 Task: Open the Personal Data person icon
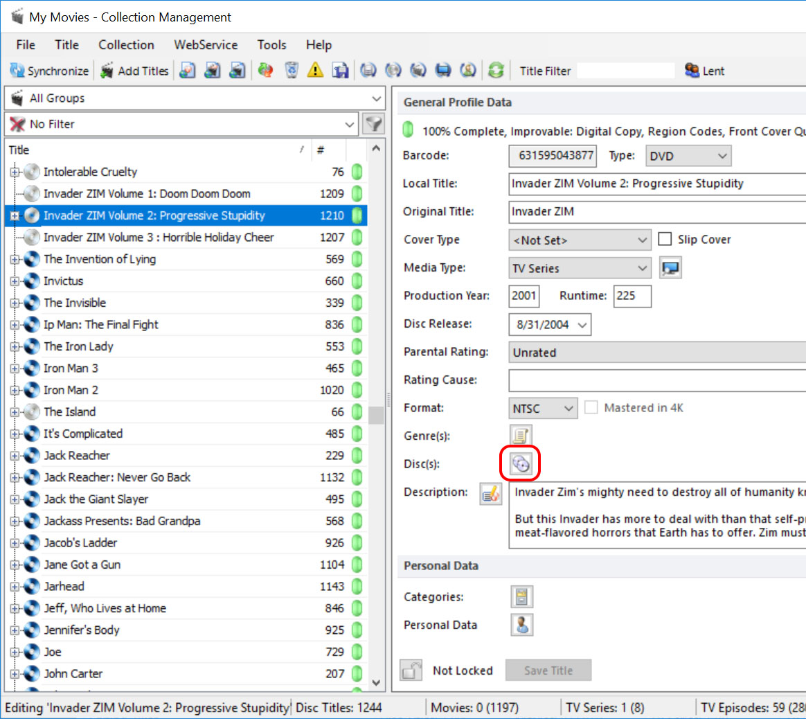click(521, 625)
